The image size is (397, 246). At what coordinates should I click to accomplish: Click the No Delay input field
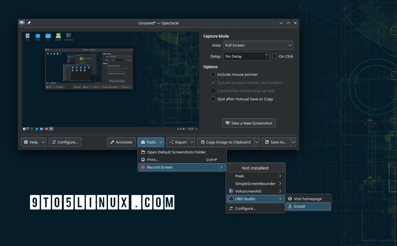[x=244, y=56]
